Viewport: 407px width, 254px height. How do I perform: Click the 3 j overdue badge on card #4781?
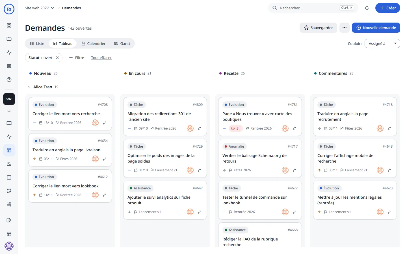236,128
